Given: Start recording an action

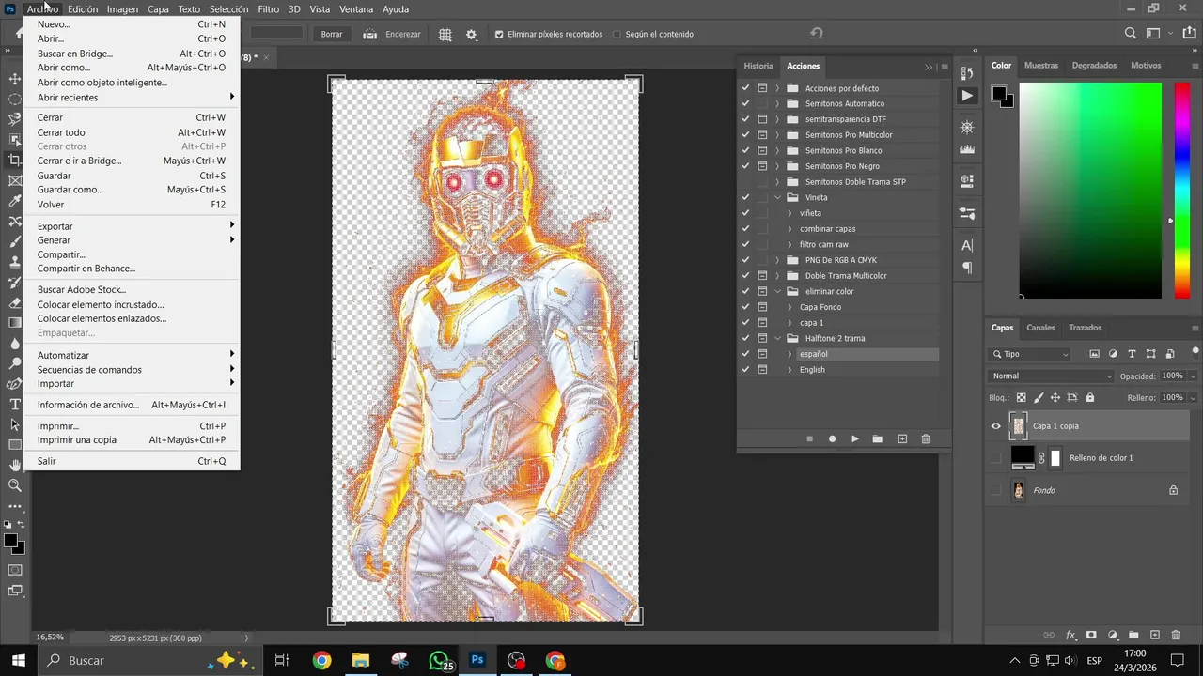Looking at the screenshot, I should point(832,438).
